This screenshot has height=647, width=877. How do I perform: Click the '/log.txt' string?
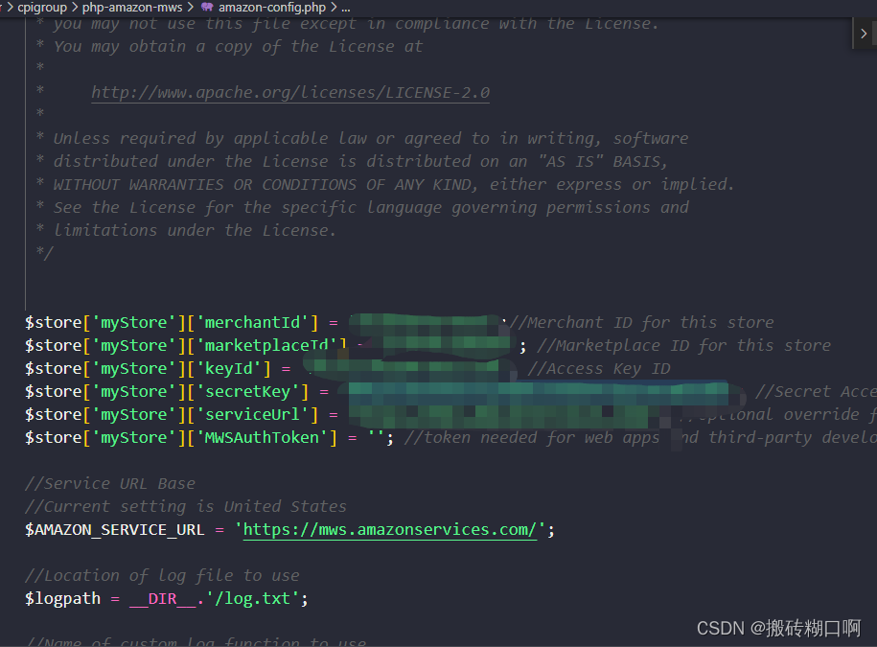point(252,598)
